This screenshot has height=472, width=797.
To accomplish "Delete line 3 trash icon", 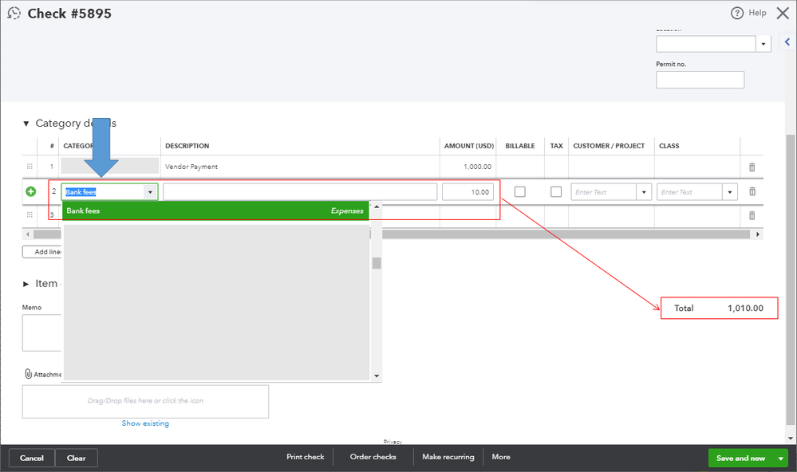I will pos(752,215).
